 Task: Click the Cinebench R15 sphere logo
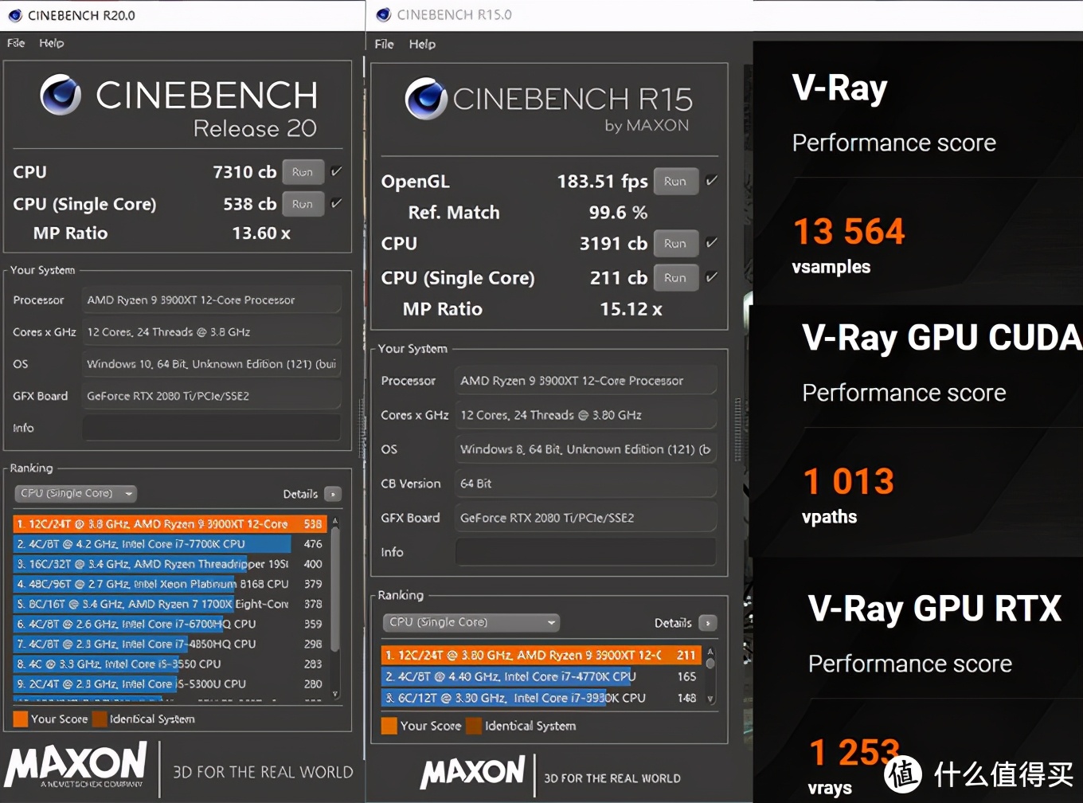[x=426, y=99]
